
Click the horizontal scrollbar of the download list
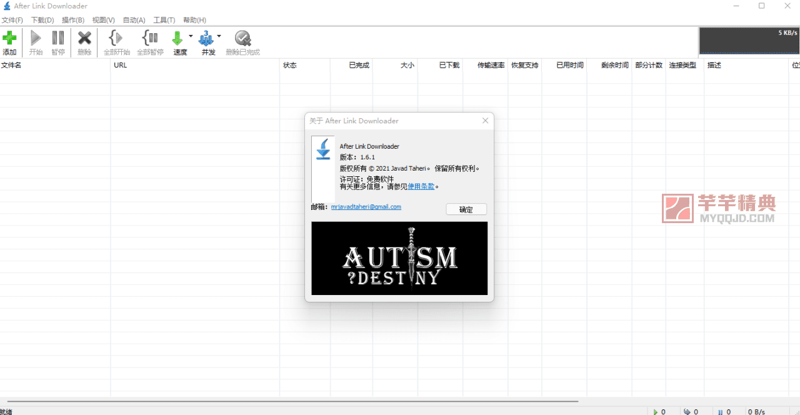coord(292,401)
